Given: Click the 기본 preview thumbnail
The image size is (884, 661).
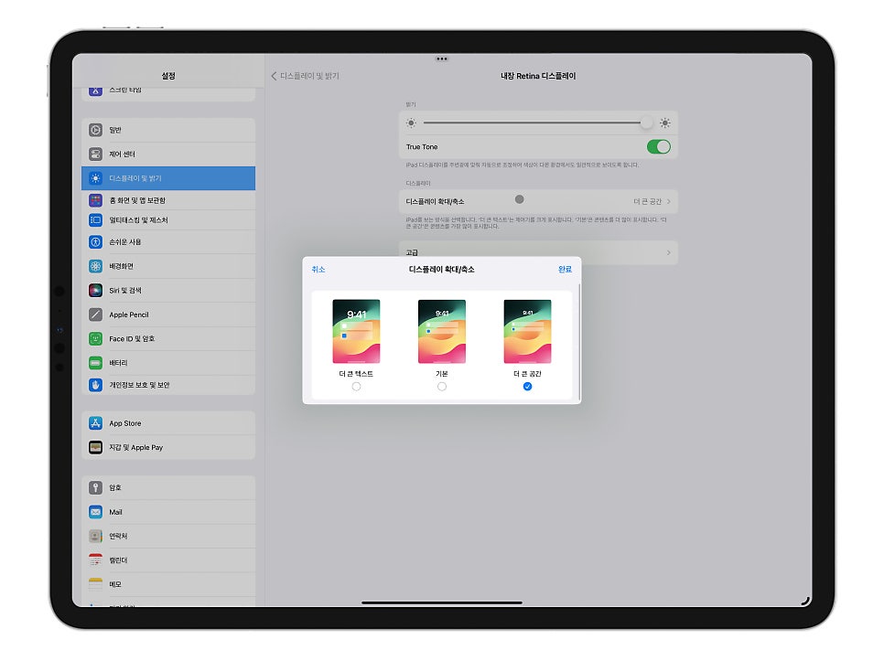Looking at the screenshot, I should pyautogui.click(x=442, y=332).
